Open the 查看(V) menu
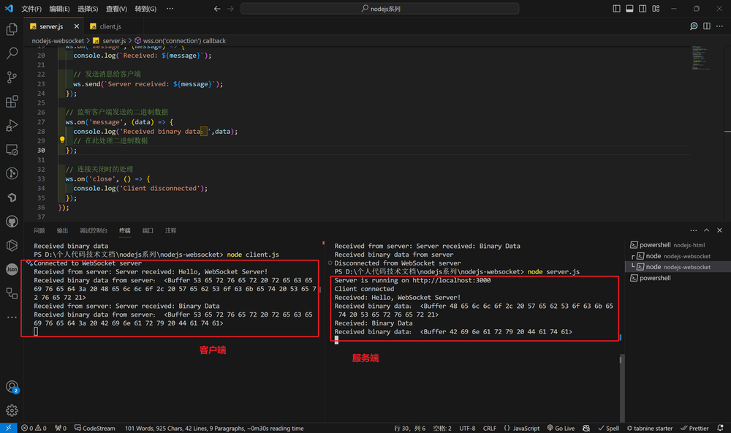 tap(118, 8)
